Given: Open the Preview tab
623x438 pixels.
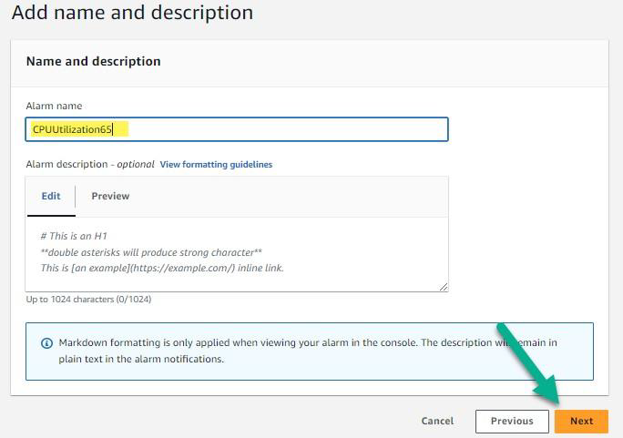Looking at the screenshot, I should tap(110, 196).
